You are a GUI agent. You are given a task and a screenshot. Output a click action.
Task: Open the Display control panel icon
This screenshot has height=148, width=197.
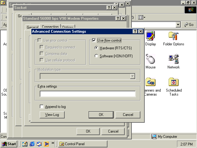pos(151,38)
